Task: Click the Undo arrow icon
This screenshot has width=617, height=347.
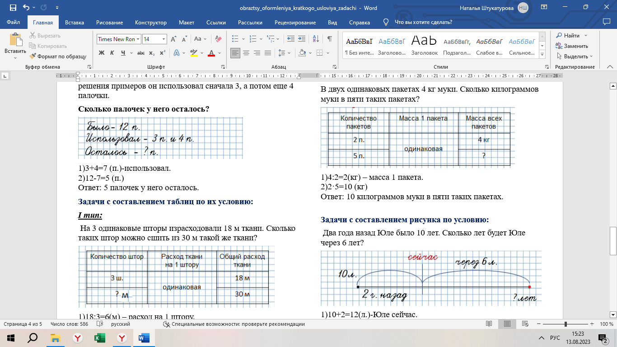Action: coord(26,8)
